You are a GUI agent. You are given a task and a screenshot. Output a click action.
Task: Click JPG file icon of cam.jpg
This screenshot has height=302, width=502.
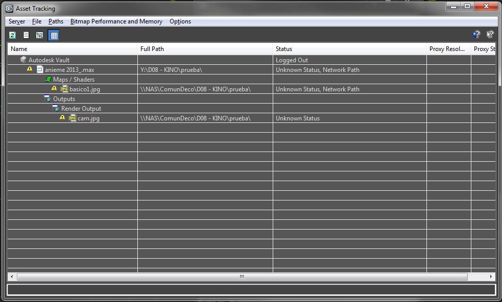pos(73,118)
